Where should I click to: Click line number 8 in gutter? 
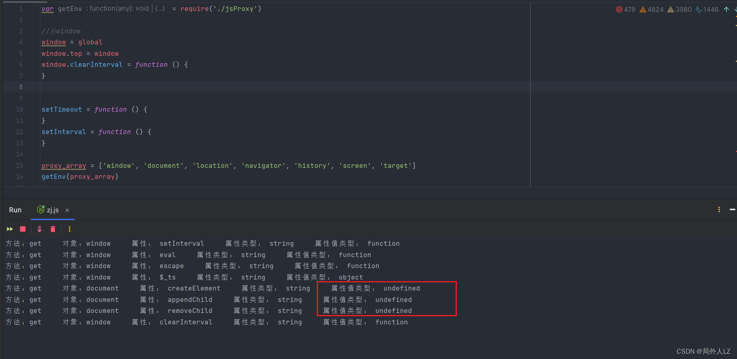tap(21, 87)
